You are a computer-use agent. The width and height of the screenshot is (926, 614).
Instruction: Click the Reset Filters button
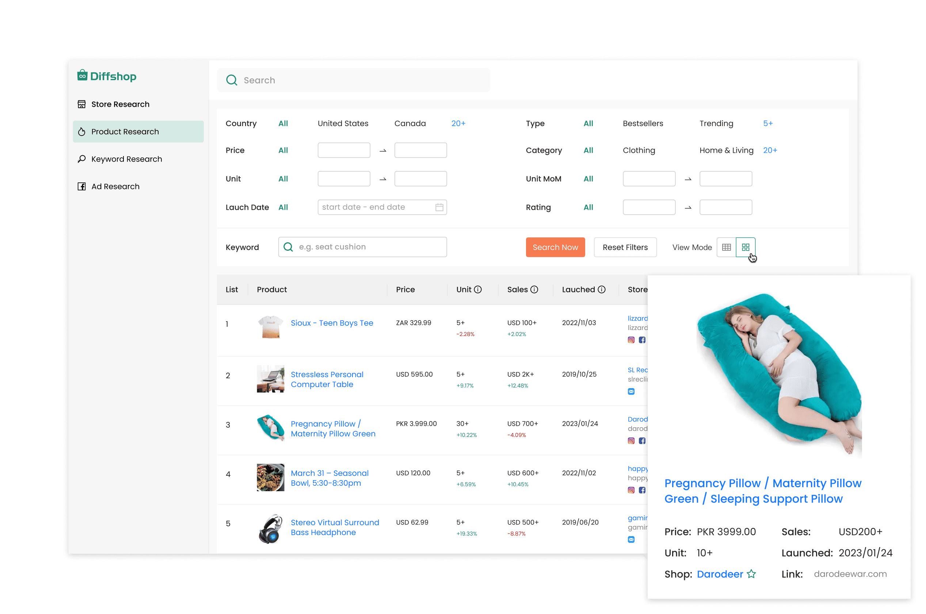pos(623,247)
